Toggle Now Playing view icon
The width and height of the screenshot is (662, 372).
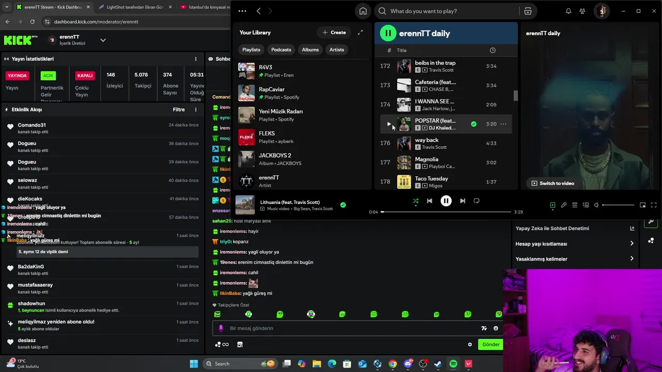click(x=552, y=205)
